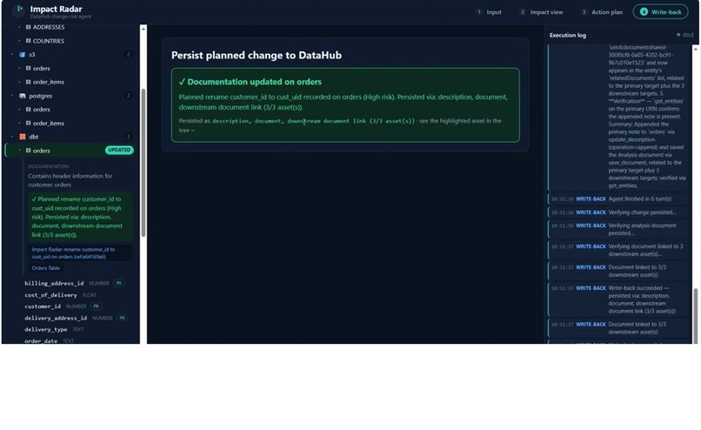Click the cost_of_delivery column name
The width and height of the screenshot is (701, 430).
[x=50, y=295]
